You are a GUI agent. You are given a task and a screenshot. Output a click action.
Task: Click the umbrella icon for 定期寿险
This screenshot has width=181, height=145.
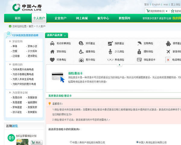pos(139,43)
